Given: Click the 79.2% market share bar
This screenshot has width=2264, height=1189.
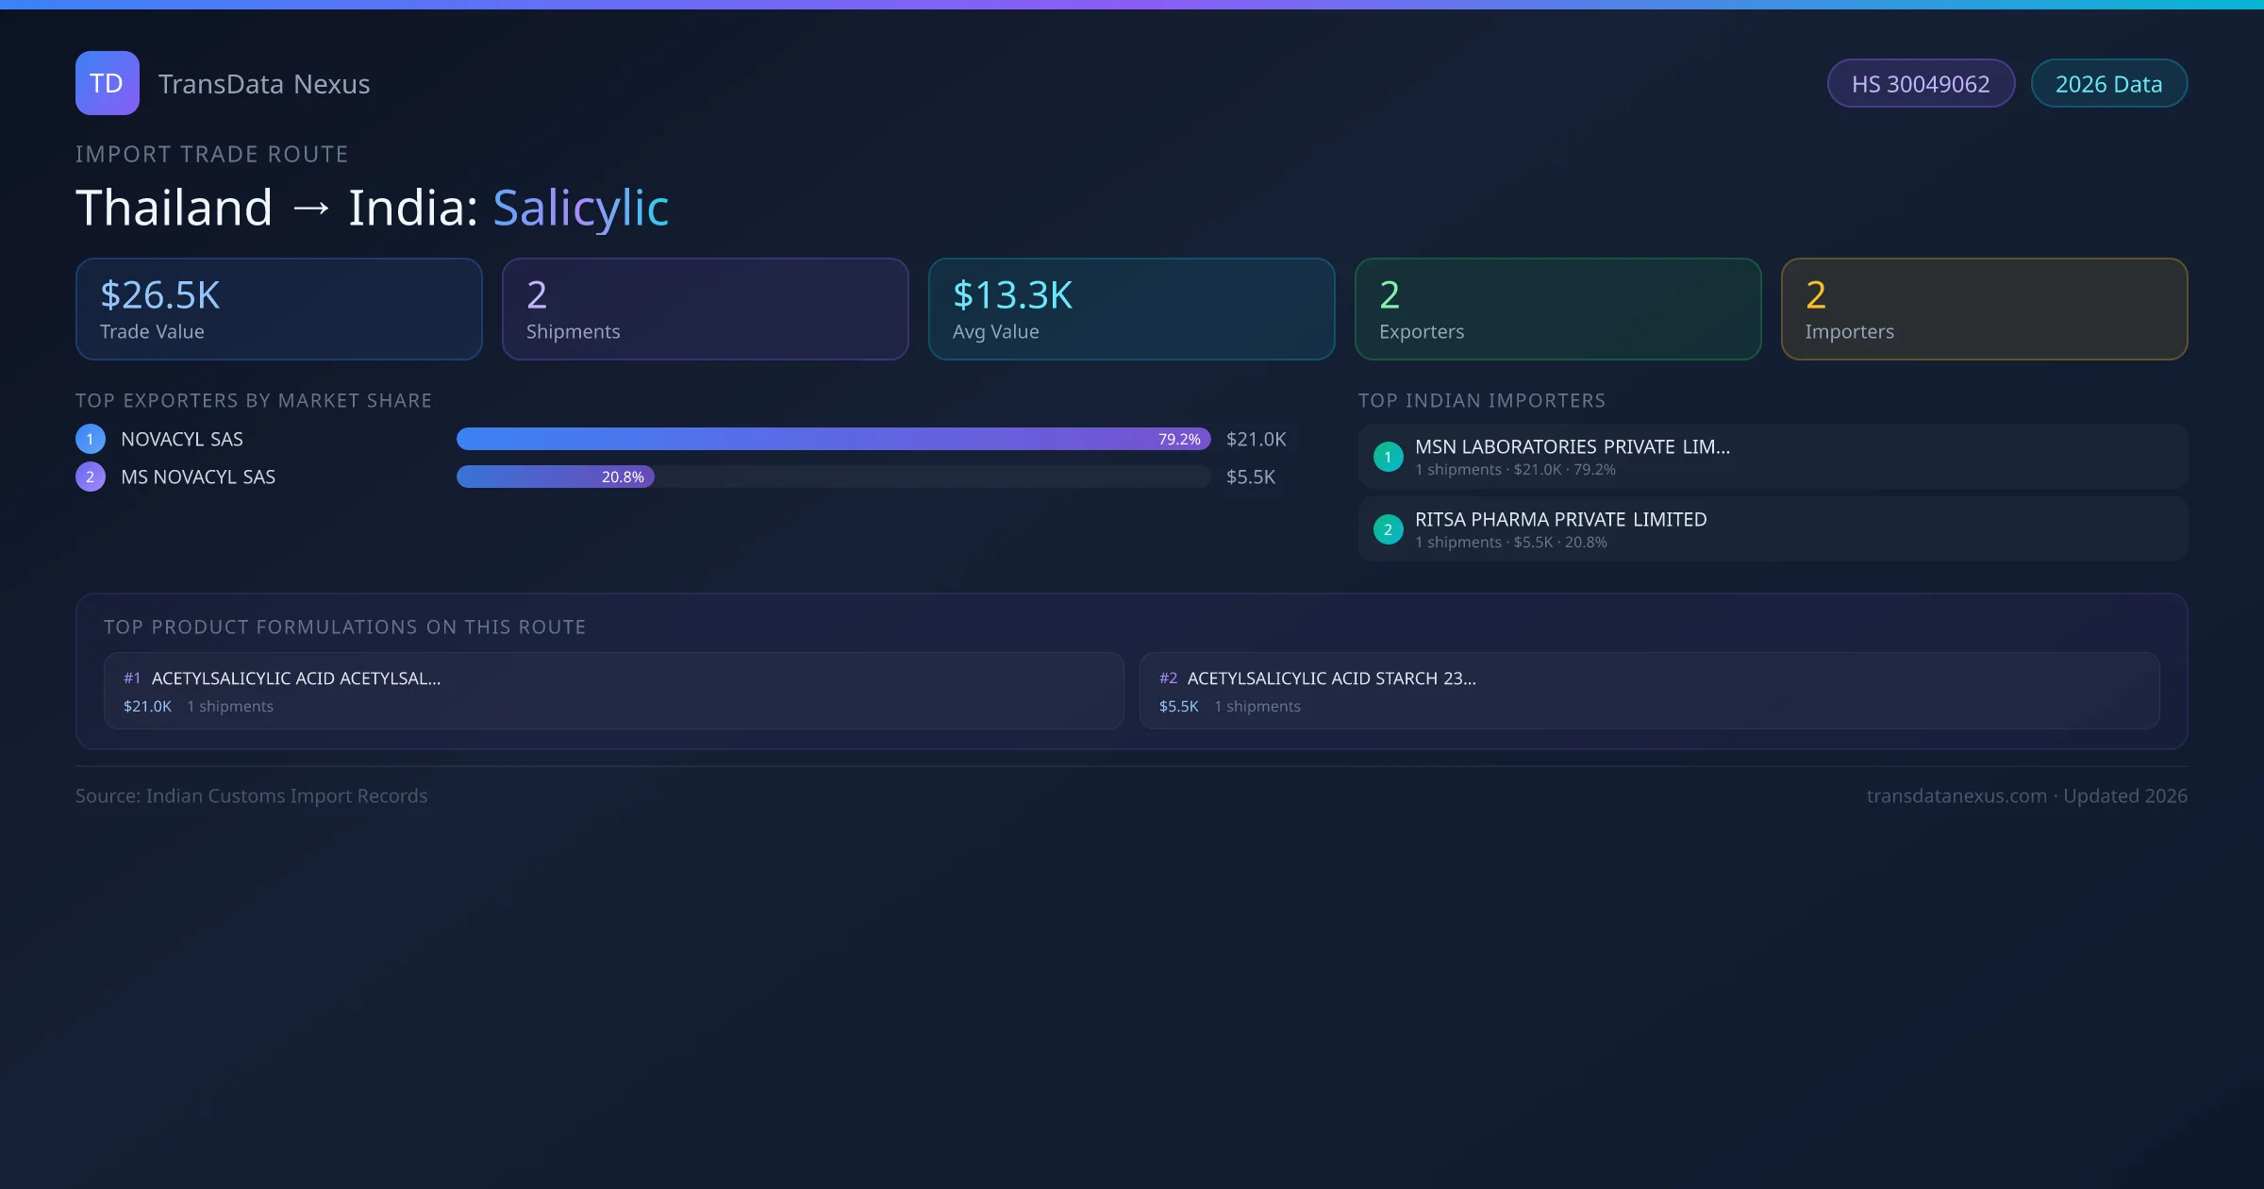Looking at the screenshot, I should 833,439.
